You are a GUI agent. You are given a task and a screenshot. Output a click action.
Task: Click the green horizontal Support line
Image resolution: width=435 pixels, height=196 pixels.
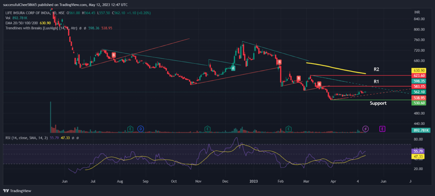pyautogui.click(x=370, y=100)
